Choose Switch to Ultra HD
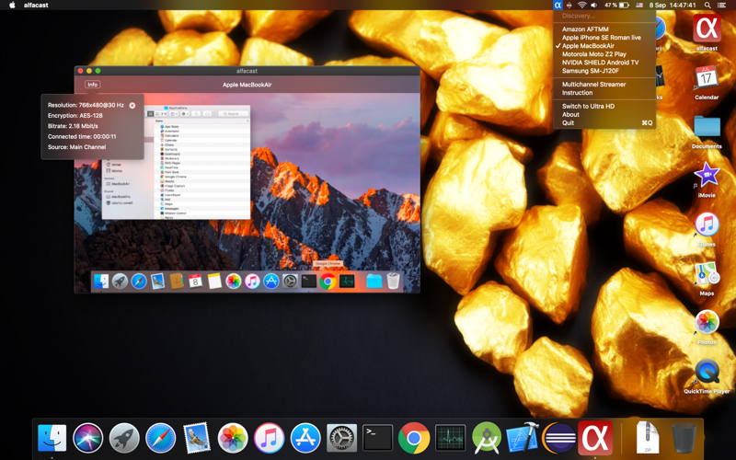 [588, 107]
